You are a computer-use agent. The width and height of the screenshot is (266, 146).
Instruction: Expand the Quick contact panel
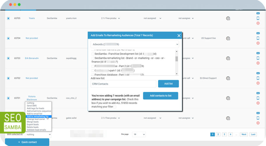[x=27, y=142]
